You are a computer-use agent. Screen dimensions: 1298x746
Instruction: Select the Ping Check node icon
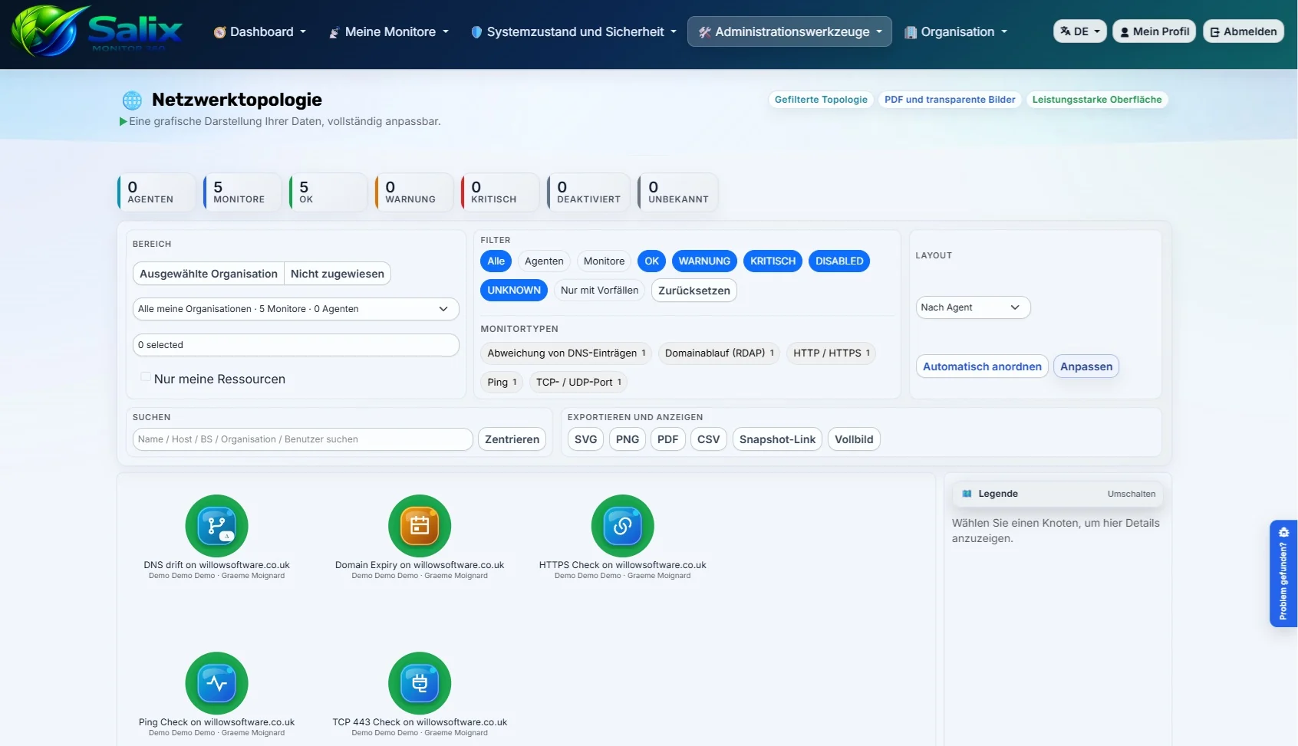216,683
